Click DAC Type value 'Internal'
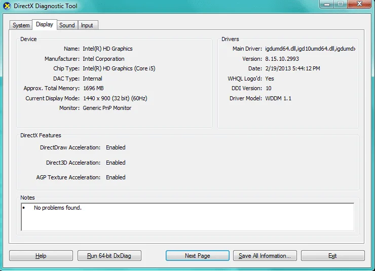 [92, 79]
